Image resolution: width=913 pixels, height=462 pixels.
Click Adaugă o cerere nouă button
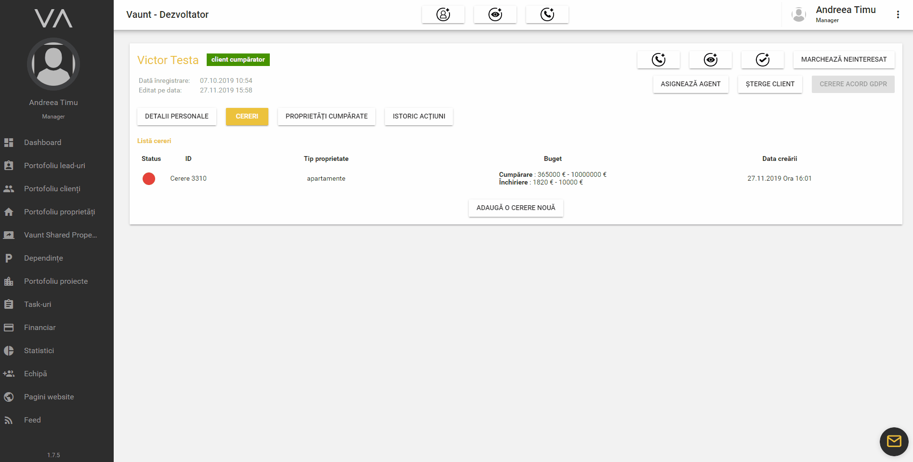516,208
